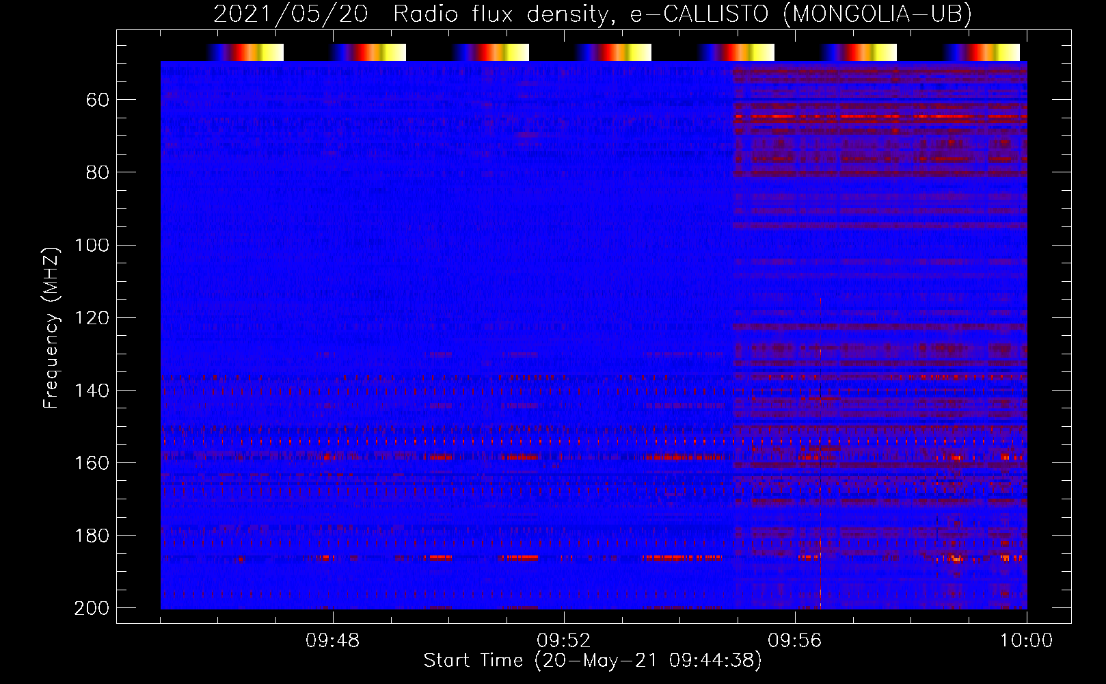Image resolution: width=1106 pixels, height=684 pixels.
Task: Click the 140 MHz frequency label
Action: coord(92,390)
